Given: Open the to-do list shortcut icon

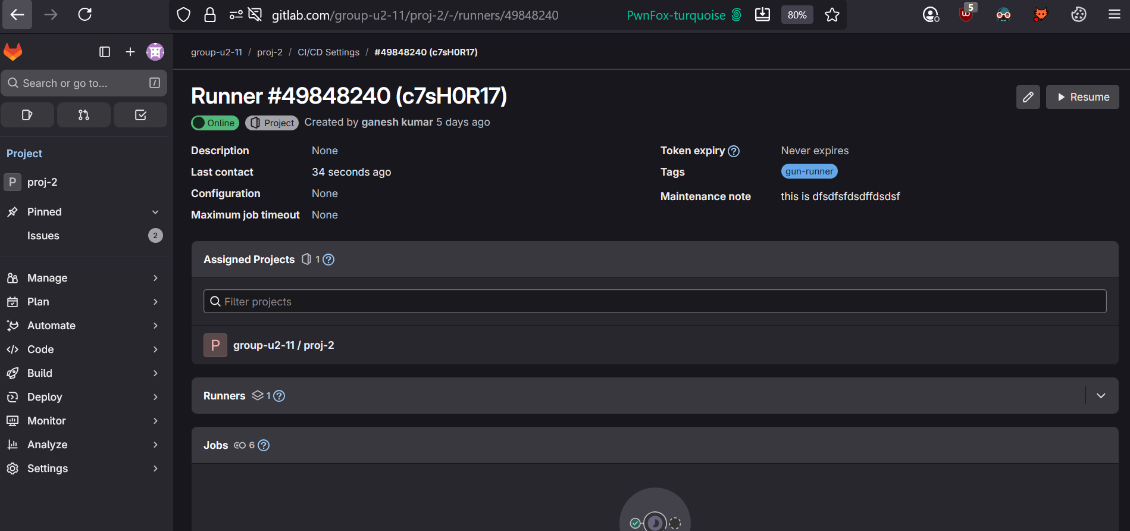Looking at the screenshot, I should pos(140,115).
